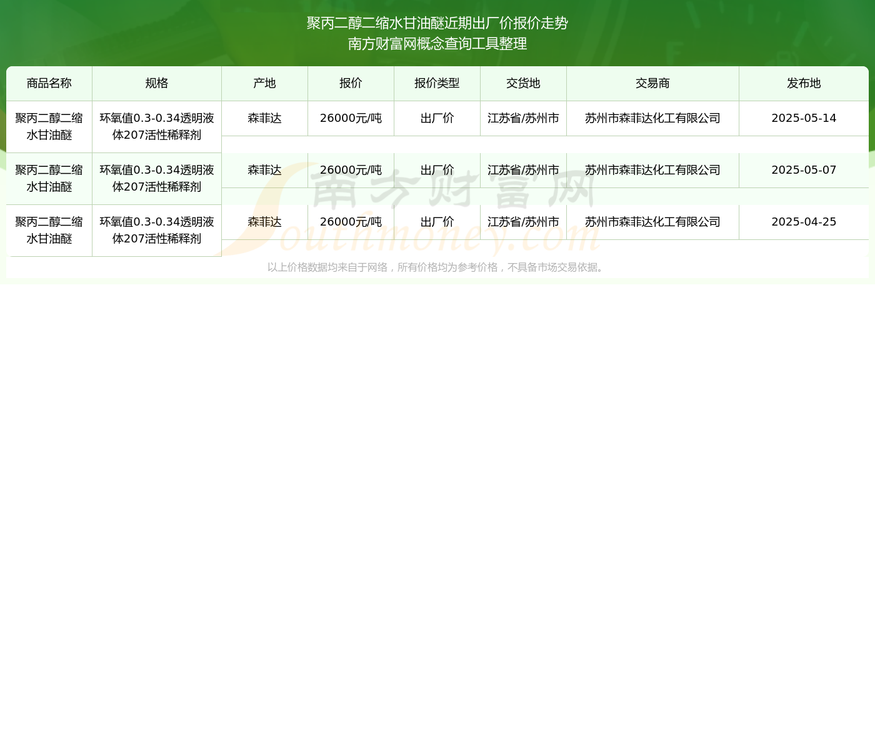Click the 报价 column header
The image size is (875, 753).
click(351, 84)
